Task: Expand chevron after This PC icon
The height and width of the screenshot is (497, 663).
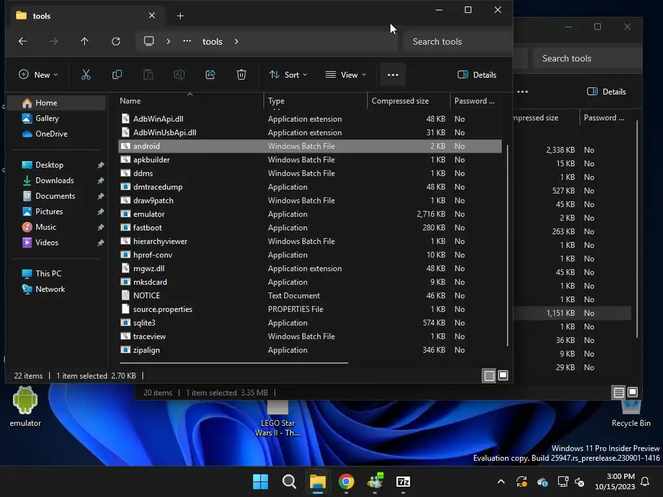Action: [x=168, y=41]
